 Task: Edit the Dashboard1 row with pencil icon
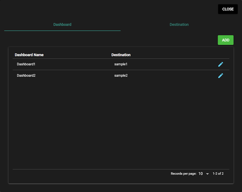click(221, 64)
